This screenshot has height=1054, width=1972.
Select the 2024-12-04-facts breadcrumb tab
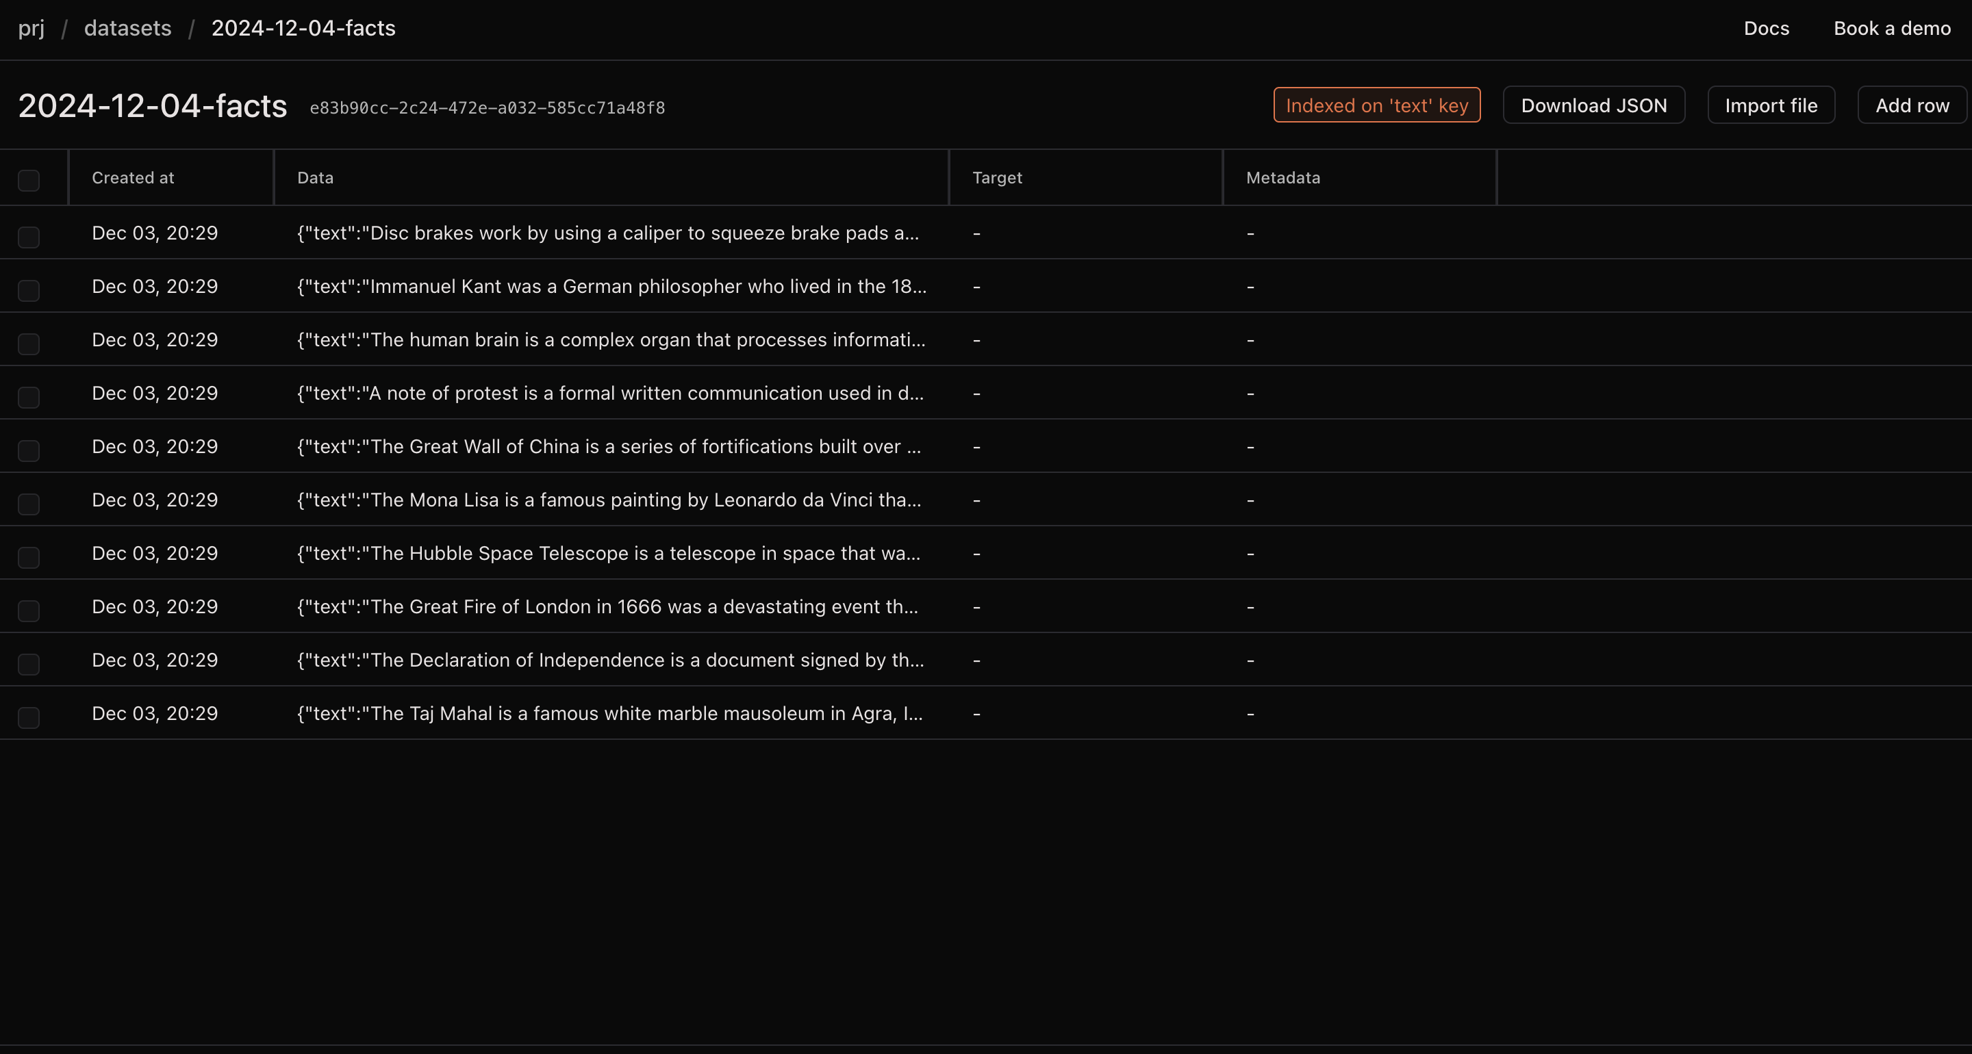pos(303,27)
